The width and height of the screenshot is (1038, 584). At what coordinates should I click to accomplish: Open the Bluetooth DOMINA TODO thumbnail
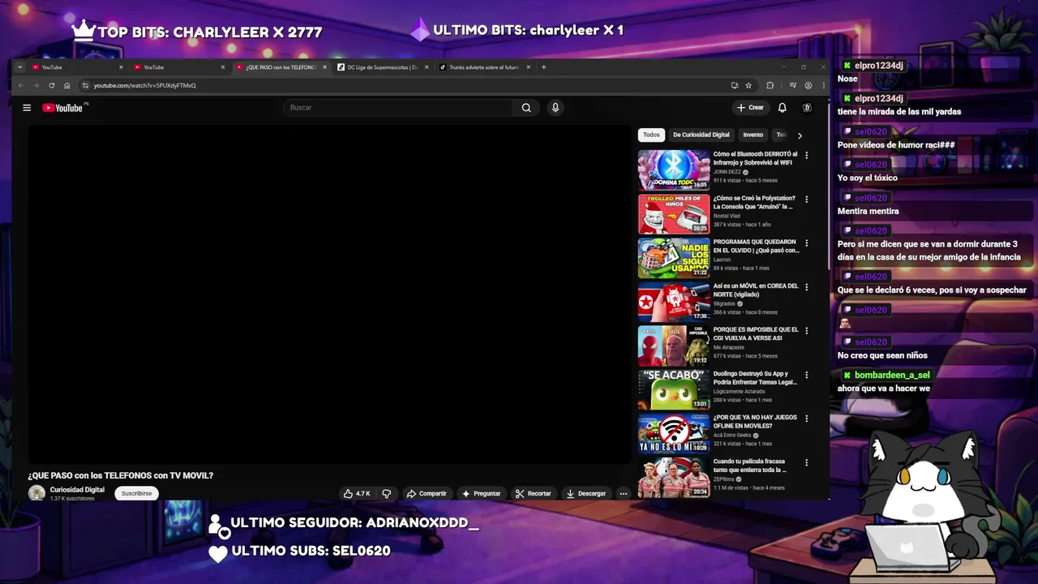(x=674, y=170)
